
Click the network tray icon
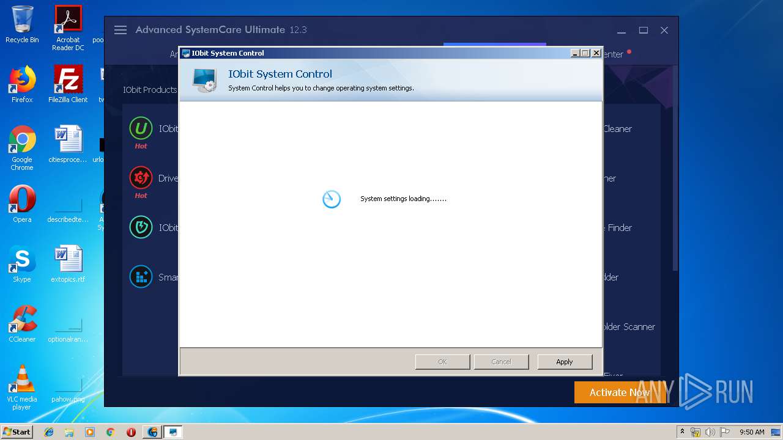click(x=696, y=432)
